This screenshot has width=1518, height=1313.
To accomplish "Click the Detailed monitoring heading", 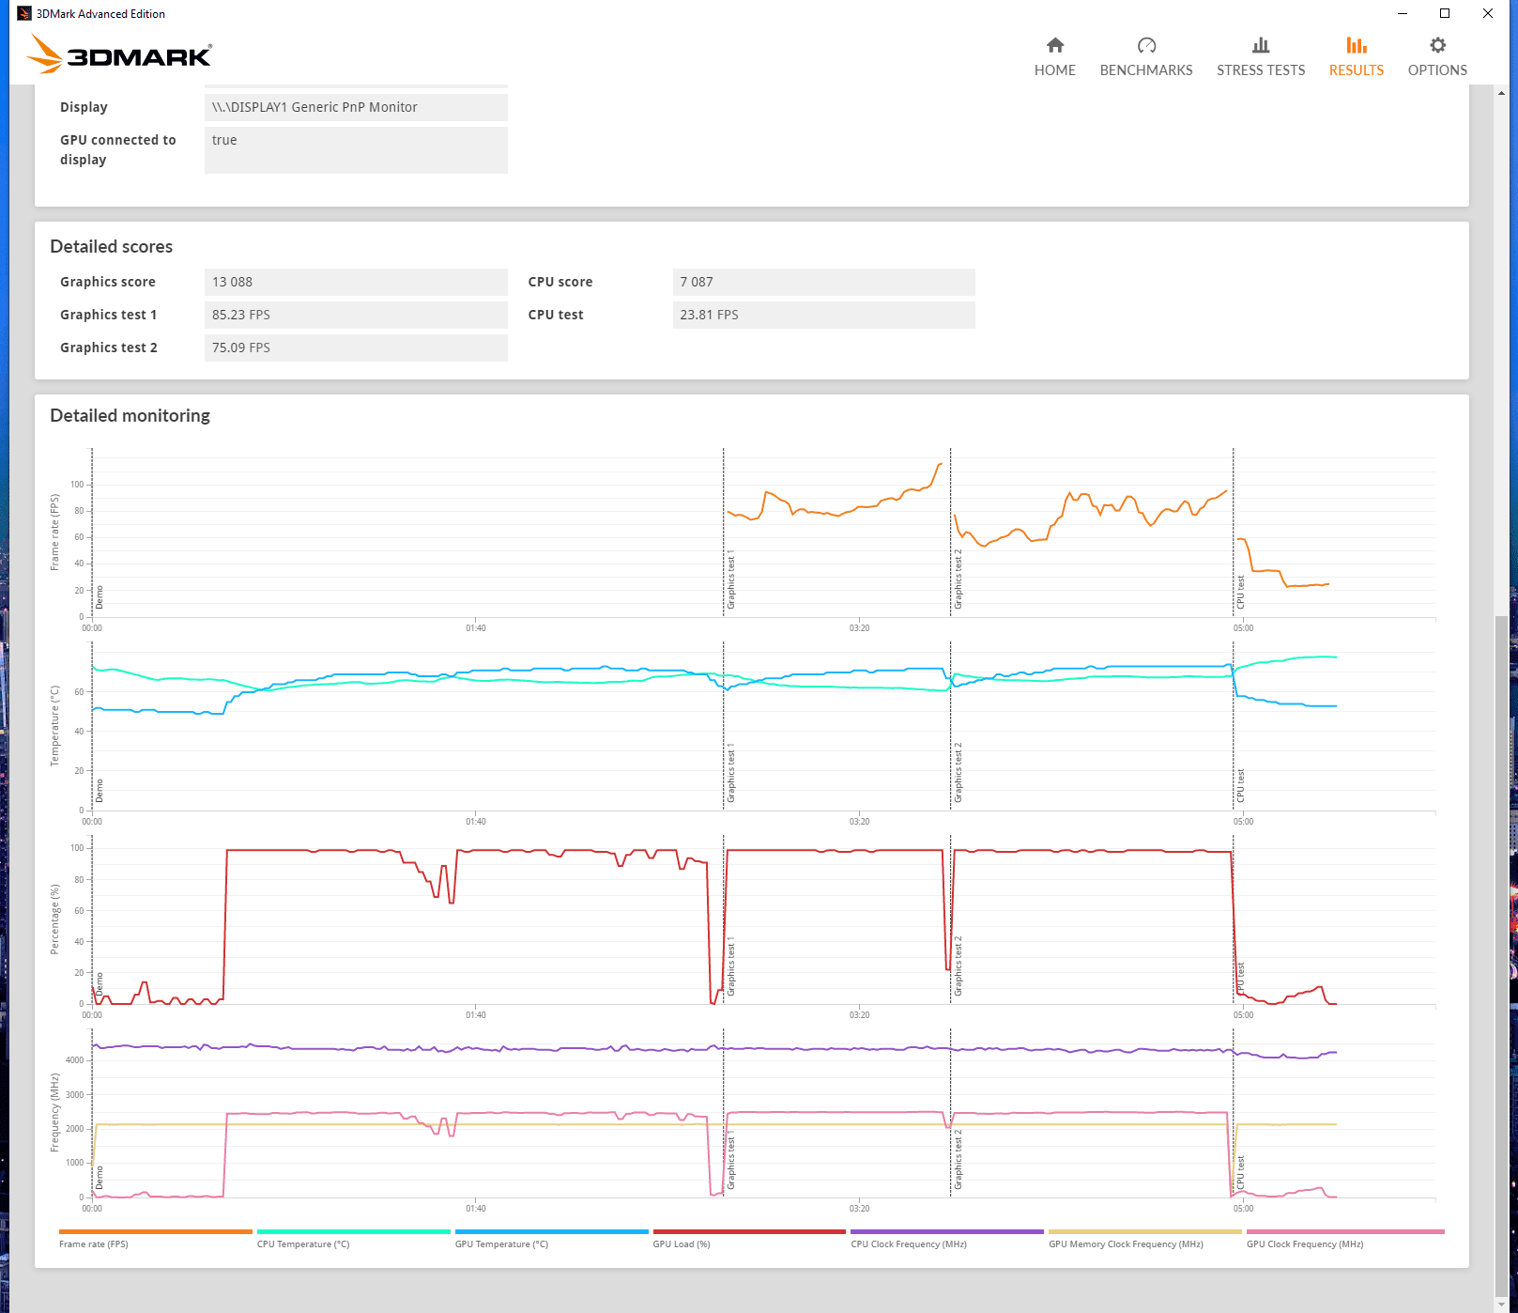I will click(130, 416).
